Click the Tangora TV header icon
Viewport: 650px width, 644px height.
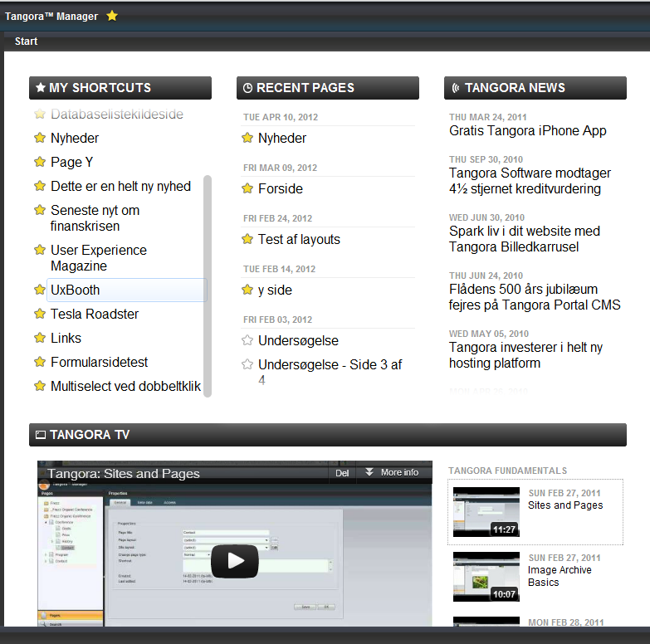click(40, 435)
